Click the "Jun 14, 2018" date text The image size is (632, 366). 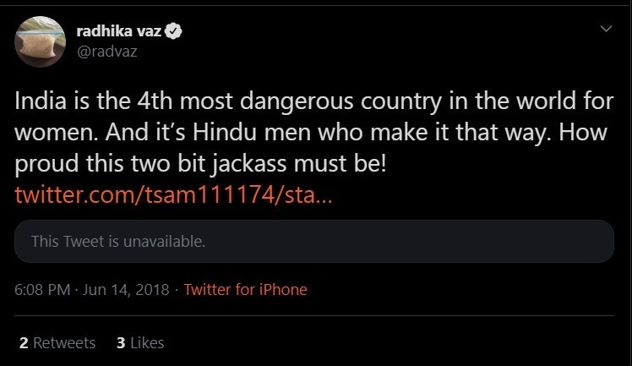pyautogui.click(x=124, y=290)
